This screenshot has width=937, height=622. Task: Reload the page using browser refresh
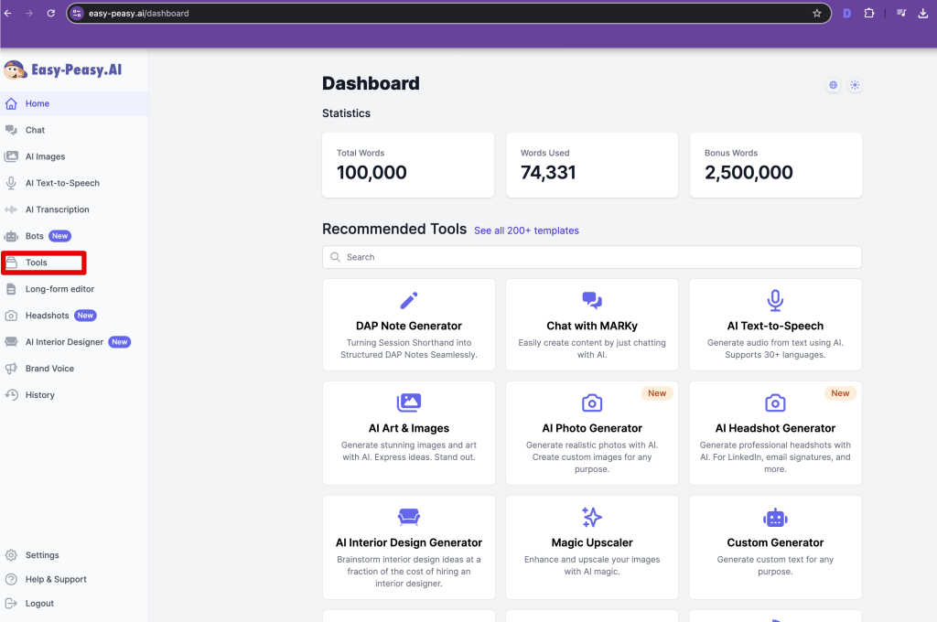coord(50,14)
